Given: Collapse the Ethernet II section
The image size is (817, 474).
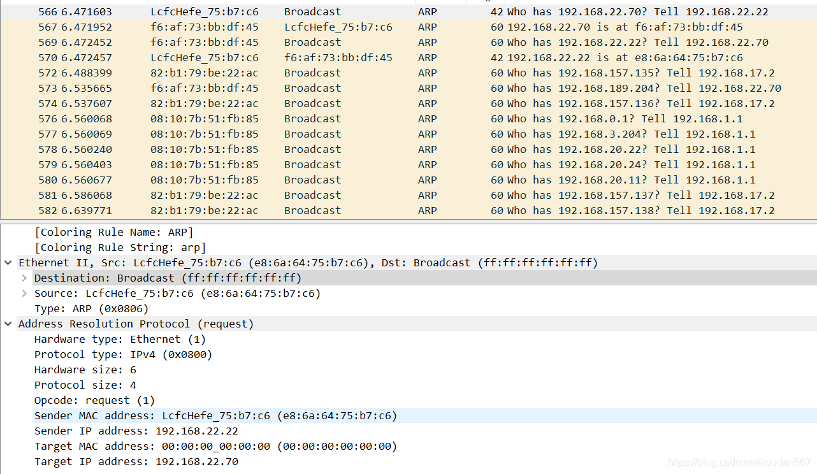Looking at the screenshot, I should pyautogui.click(x=8, y=262).
